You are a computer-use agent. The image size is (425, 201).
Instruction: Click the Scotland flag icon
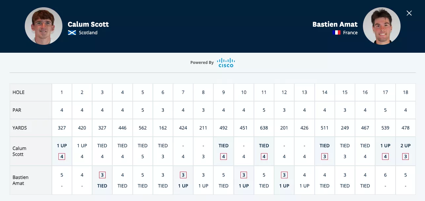pyautogui.click(x=72, y=33)
